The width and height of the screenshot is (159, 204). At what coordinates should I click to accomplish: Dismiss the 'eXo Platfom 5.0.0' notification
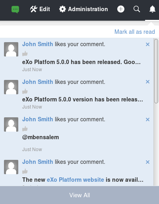[x=147, y=44]
